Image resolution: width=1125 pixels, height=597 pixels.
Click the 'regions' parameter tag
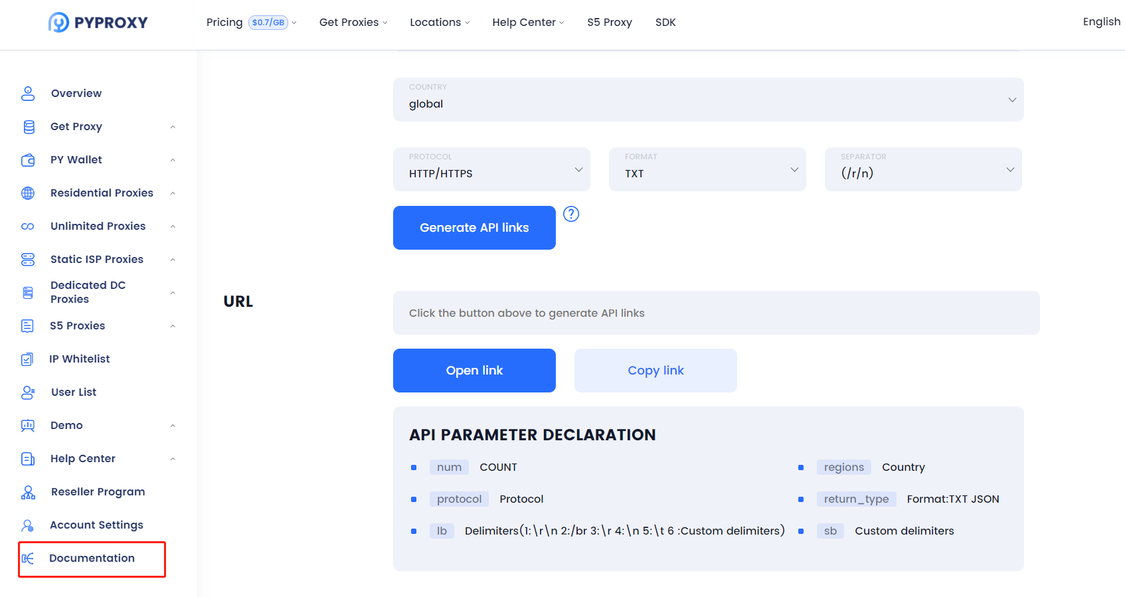[843, 468]
